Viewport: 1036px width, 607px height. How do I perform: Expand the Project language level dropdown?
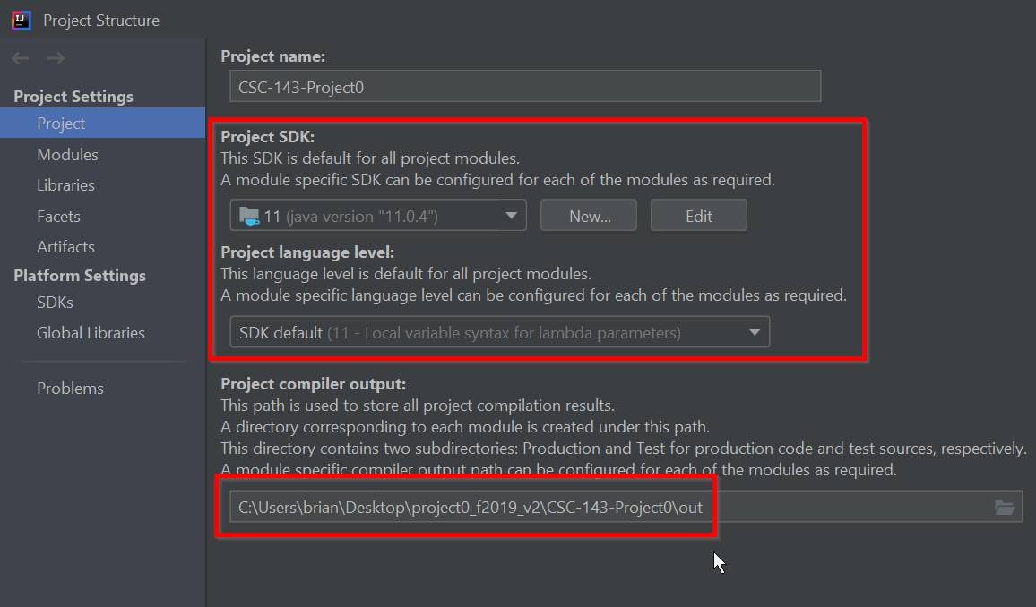pos(753,333)
